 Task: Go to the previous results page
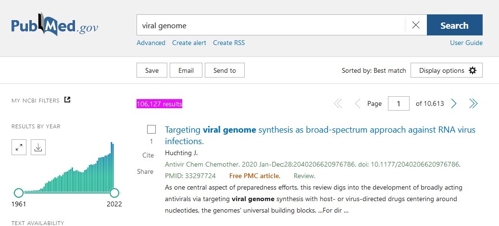point(357,103)
